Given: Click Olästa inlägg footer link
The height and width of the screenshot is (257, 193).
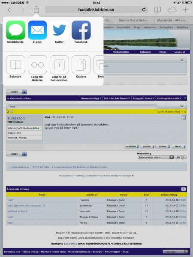Looking at the screenshot, I should pyautogui.click(x=30, y=252).
